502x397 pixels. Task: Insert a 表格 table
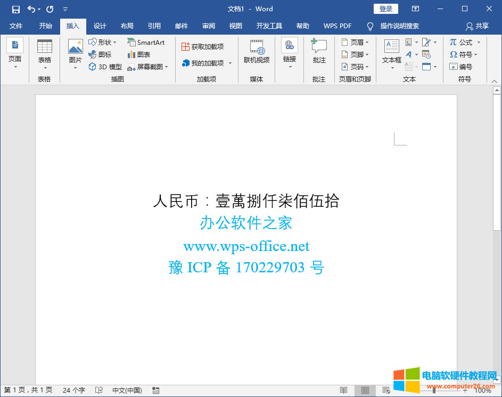click(45, 54)
